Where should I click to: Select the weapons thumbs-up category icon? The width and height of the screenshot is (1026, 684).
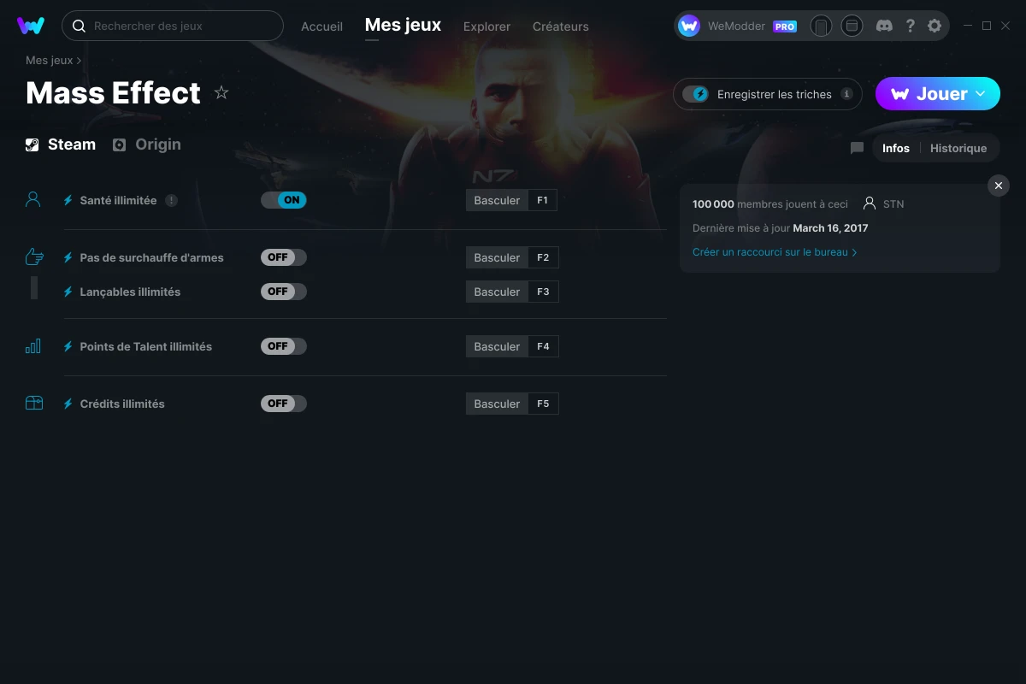pos(34,256)
